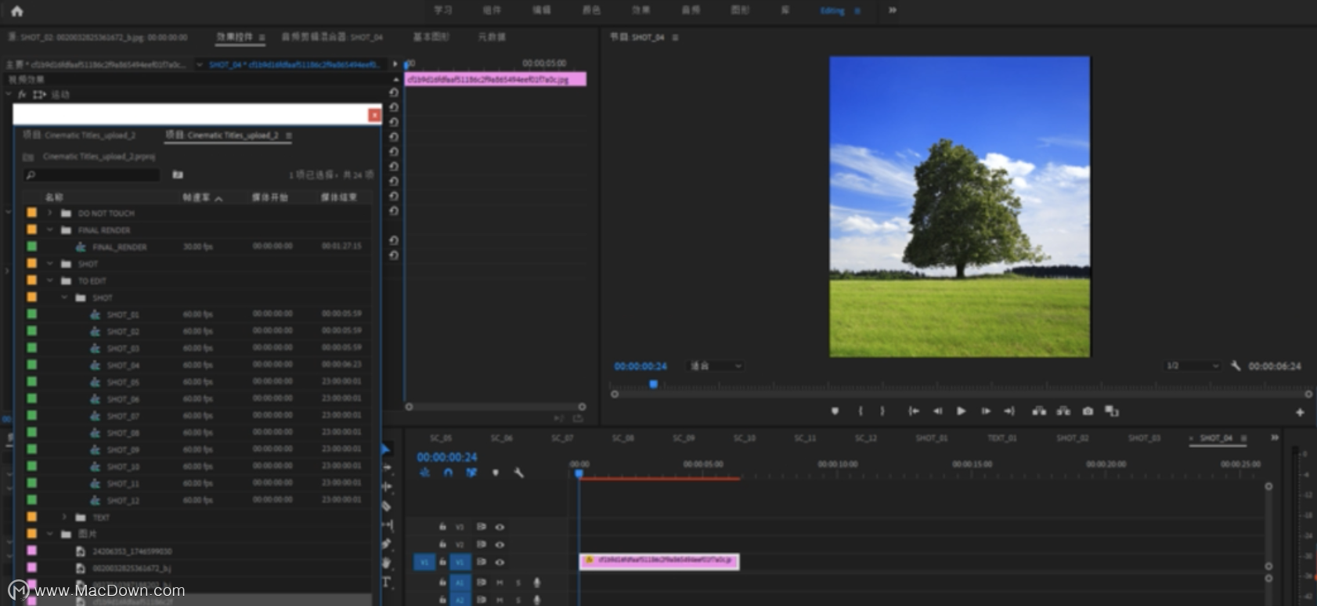Open Program monitor settings wrench
This screenshot has width=1317, height=606.
(x=1236, y=366)
